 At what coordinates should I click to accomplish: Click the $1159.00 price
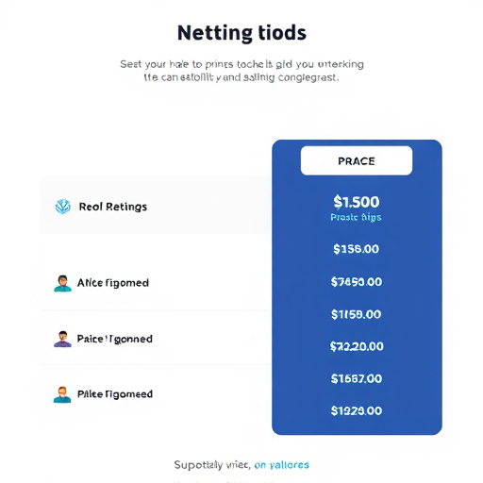tap(356, 314)
